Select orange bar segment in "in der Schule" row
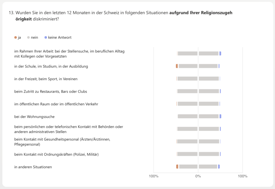This screenshot has width=275, height=189. click(177, 66)
